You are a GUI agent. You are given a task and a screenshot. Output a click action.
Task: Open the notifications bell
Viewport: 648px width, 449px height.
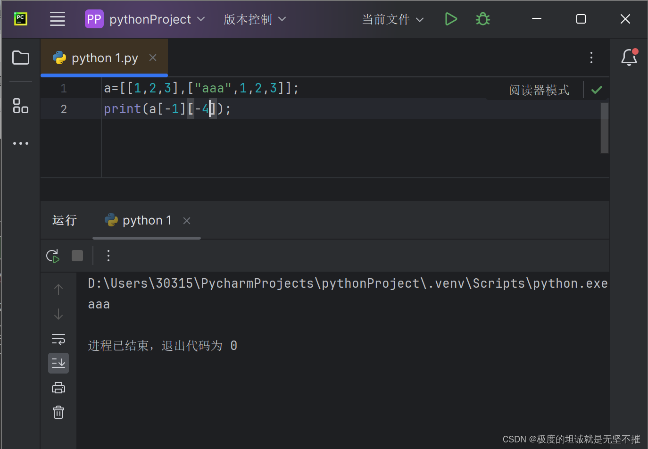629,58
